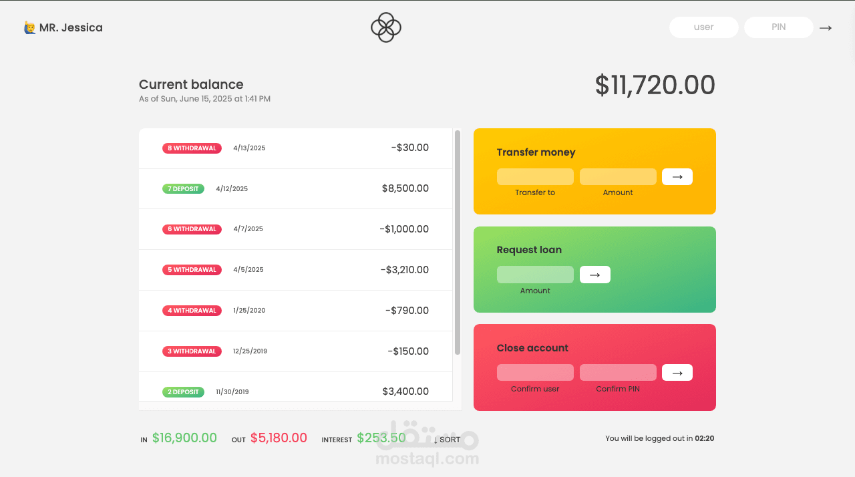Click the Confirm user input field

535,373
